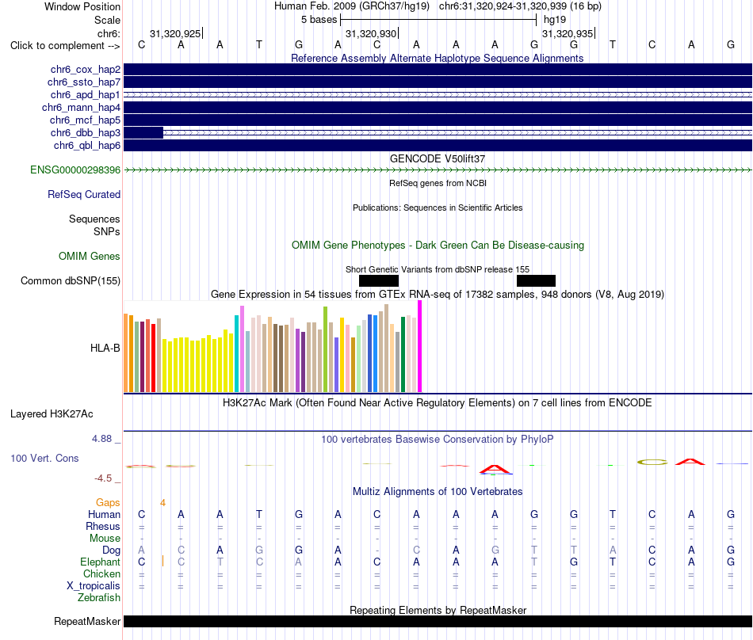This screenshot has width=753, height=640.
Task: Click the black RepeatMasker element bar
Action: coord(438,621)
